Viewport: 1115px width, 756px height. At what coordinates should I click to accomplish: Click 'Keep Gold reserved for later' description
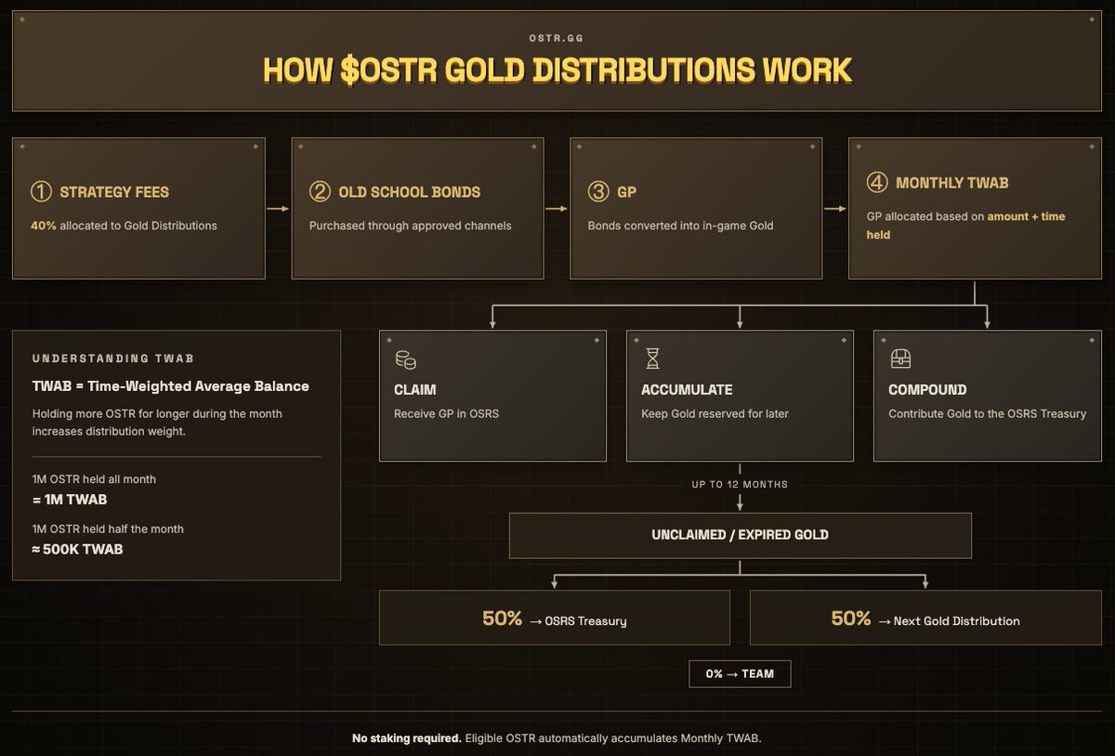click(715, 413)
